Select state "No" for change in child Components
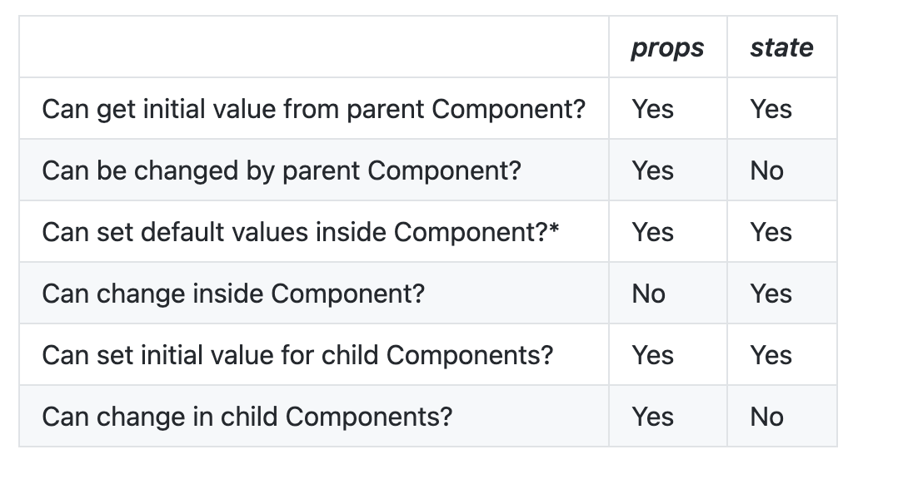 pos(766,417)
